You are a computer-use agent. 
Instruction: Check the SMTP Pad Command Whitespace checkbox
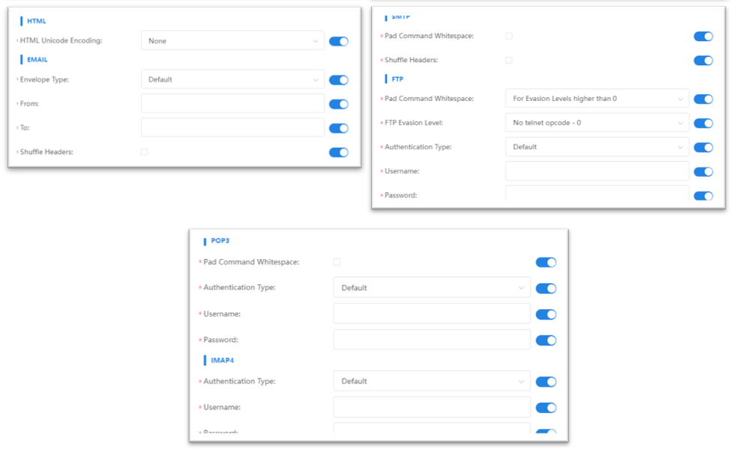point(509,36)
